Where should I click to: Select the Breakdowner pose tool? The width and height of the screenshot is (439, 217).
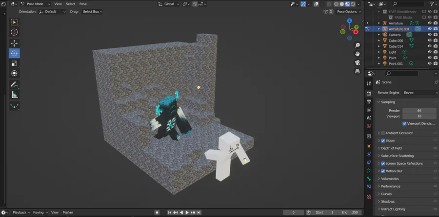click(x=14, y=106)
